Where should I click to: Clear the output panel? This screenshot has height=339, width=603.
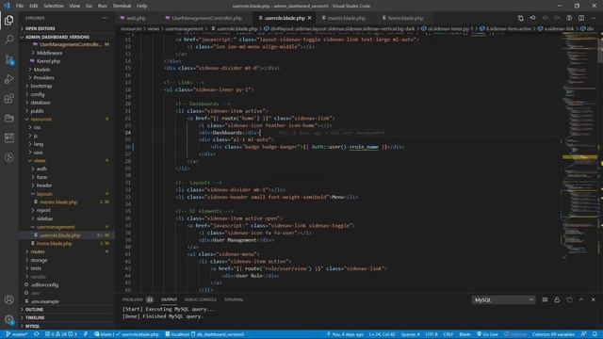545,299
